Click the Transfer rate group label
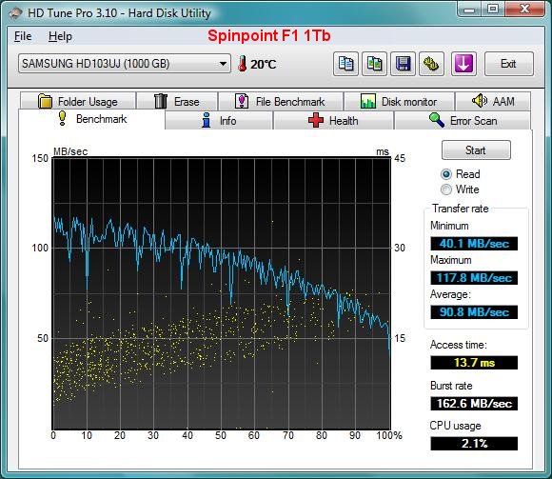This screenshot has height=479, width=552. [x=460, y=209]
